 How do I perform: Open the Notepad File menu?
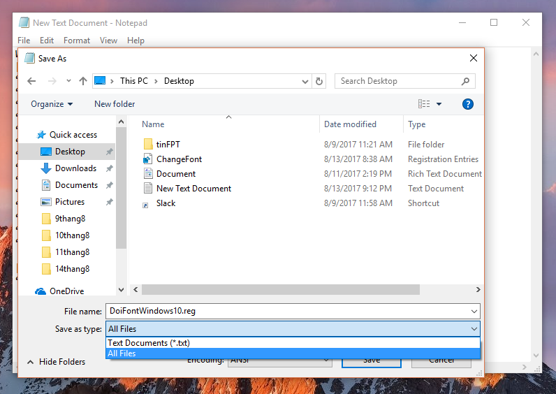24,41
